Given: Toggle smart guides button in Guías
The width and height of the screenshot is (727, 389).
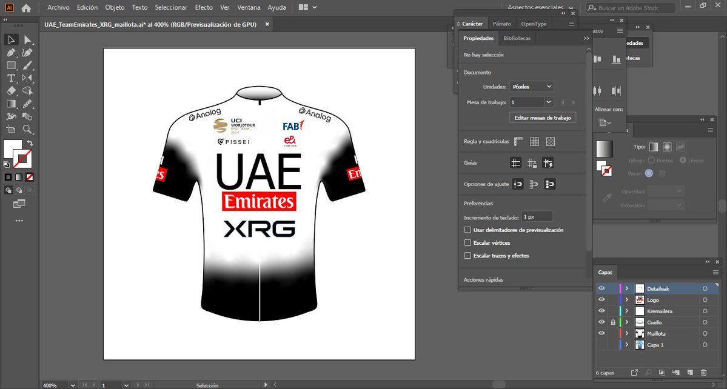Looking at the screenshot, I should click(x=548, y=162).
